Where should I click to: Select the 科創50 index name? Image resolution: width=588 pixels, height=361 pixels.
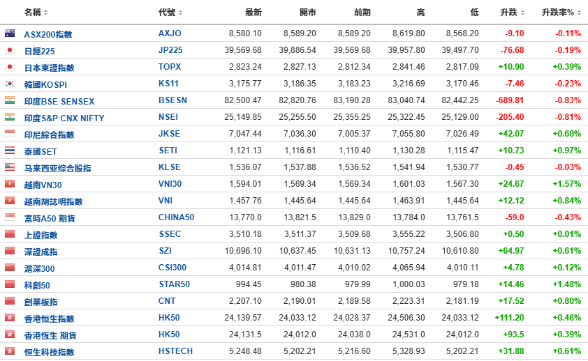click(37, 286)
